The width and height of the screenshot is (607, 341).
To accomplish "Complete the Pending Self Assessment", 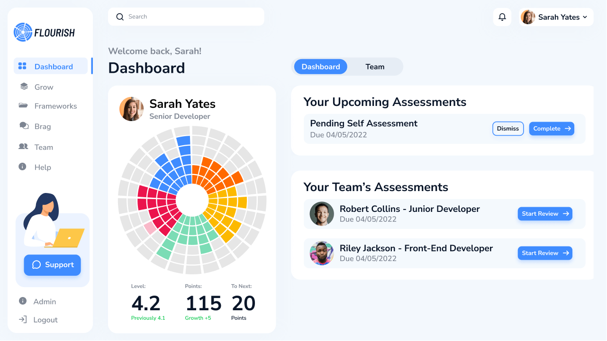I will (x=552, y=129).
